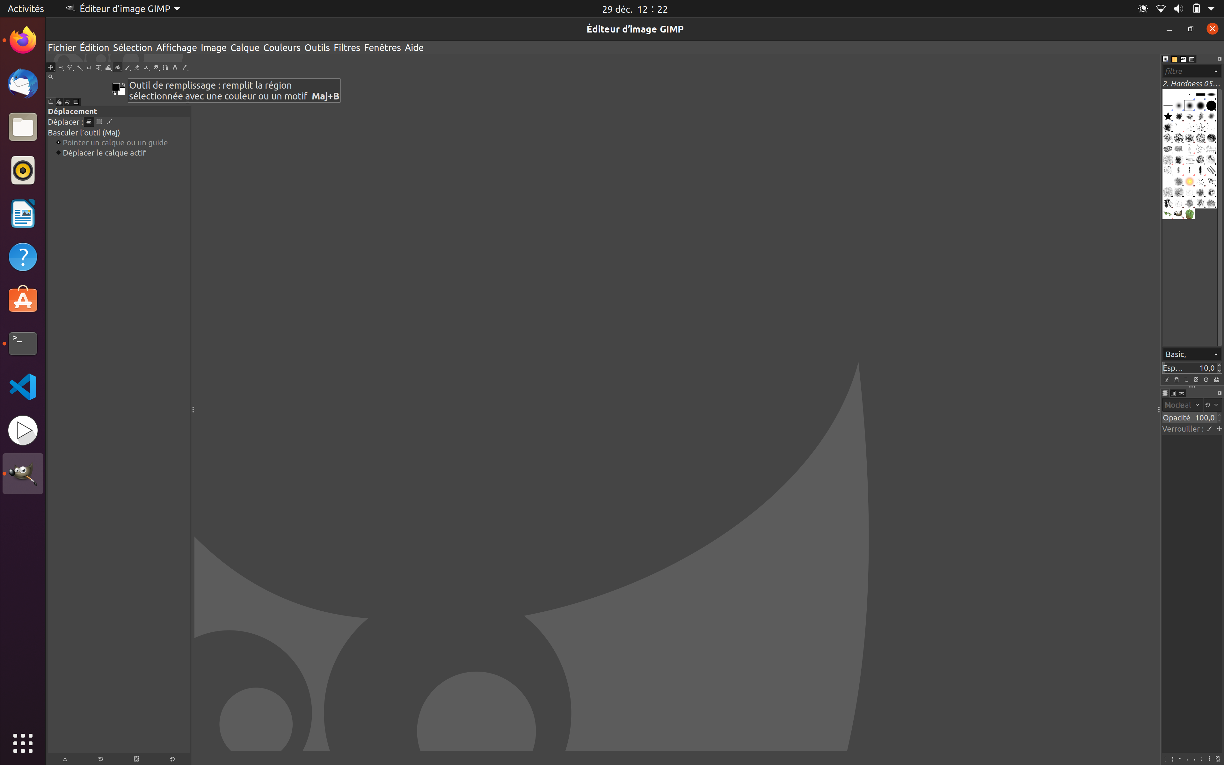Select the Smudge tool
The image size is (1224, 765).
coord(156,67)
